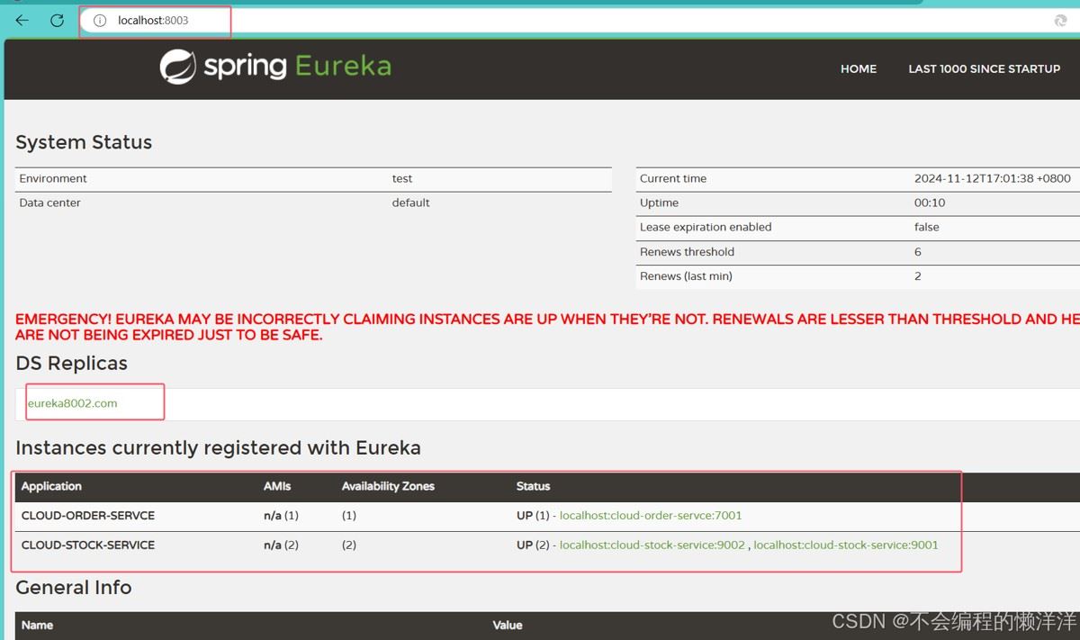Viewport: 1080px width, 640px height.
Task: Open localhost:cloud-order-servce:7001 instance link
Action: tap(651, 516)
